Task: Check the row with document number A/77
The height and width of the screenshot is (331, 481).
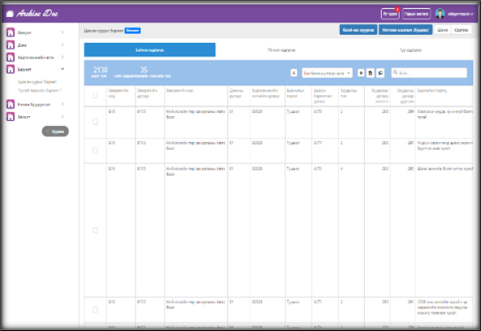Action: [96, 150]
